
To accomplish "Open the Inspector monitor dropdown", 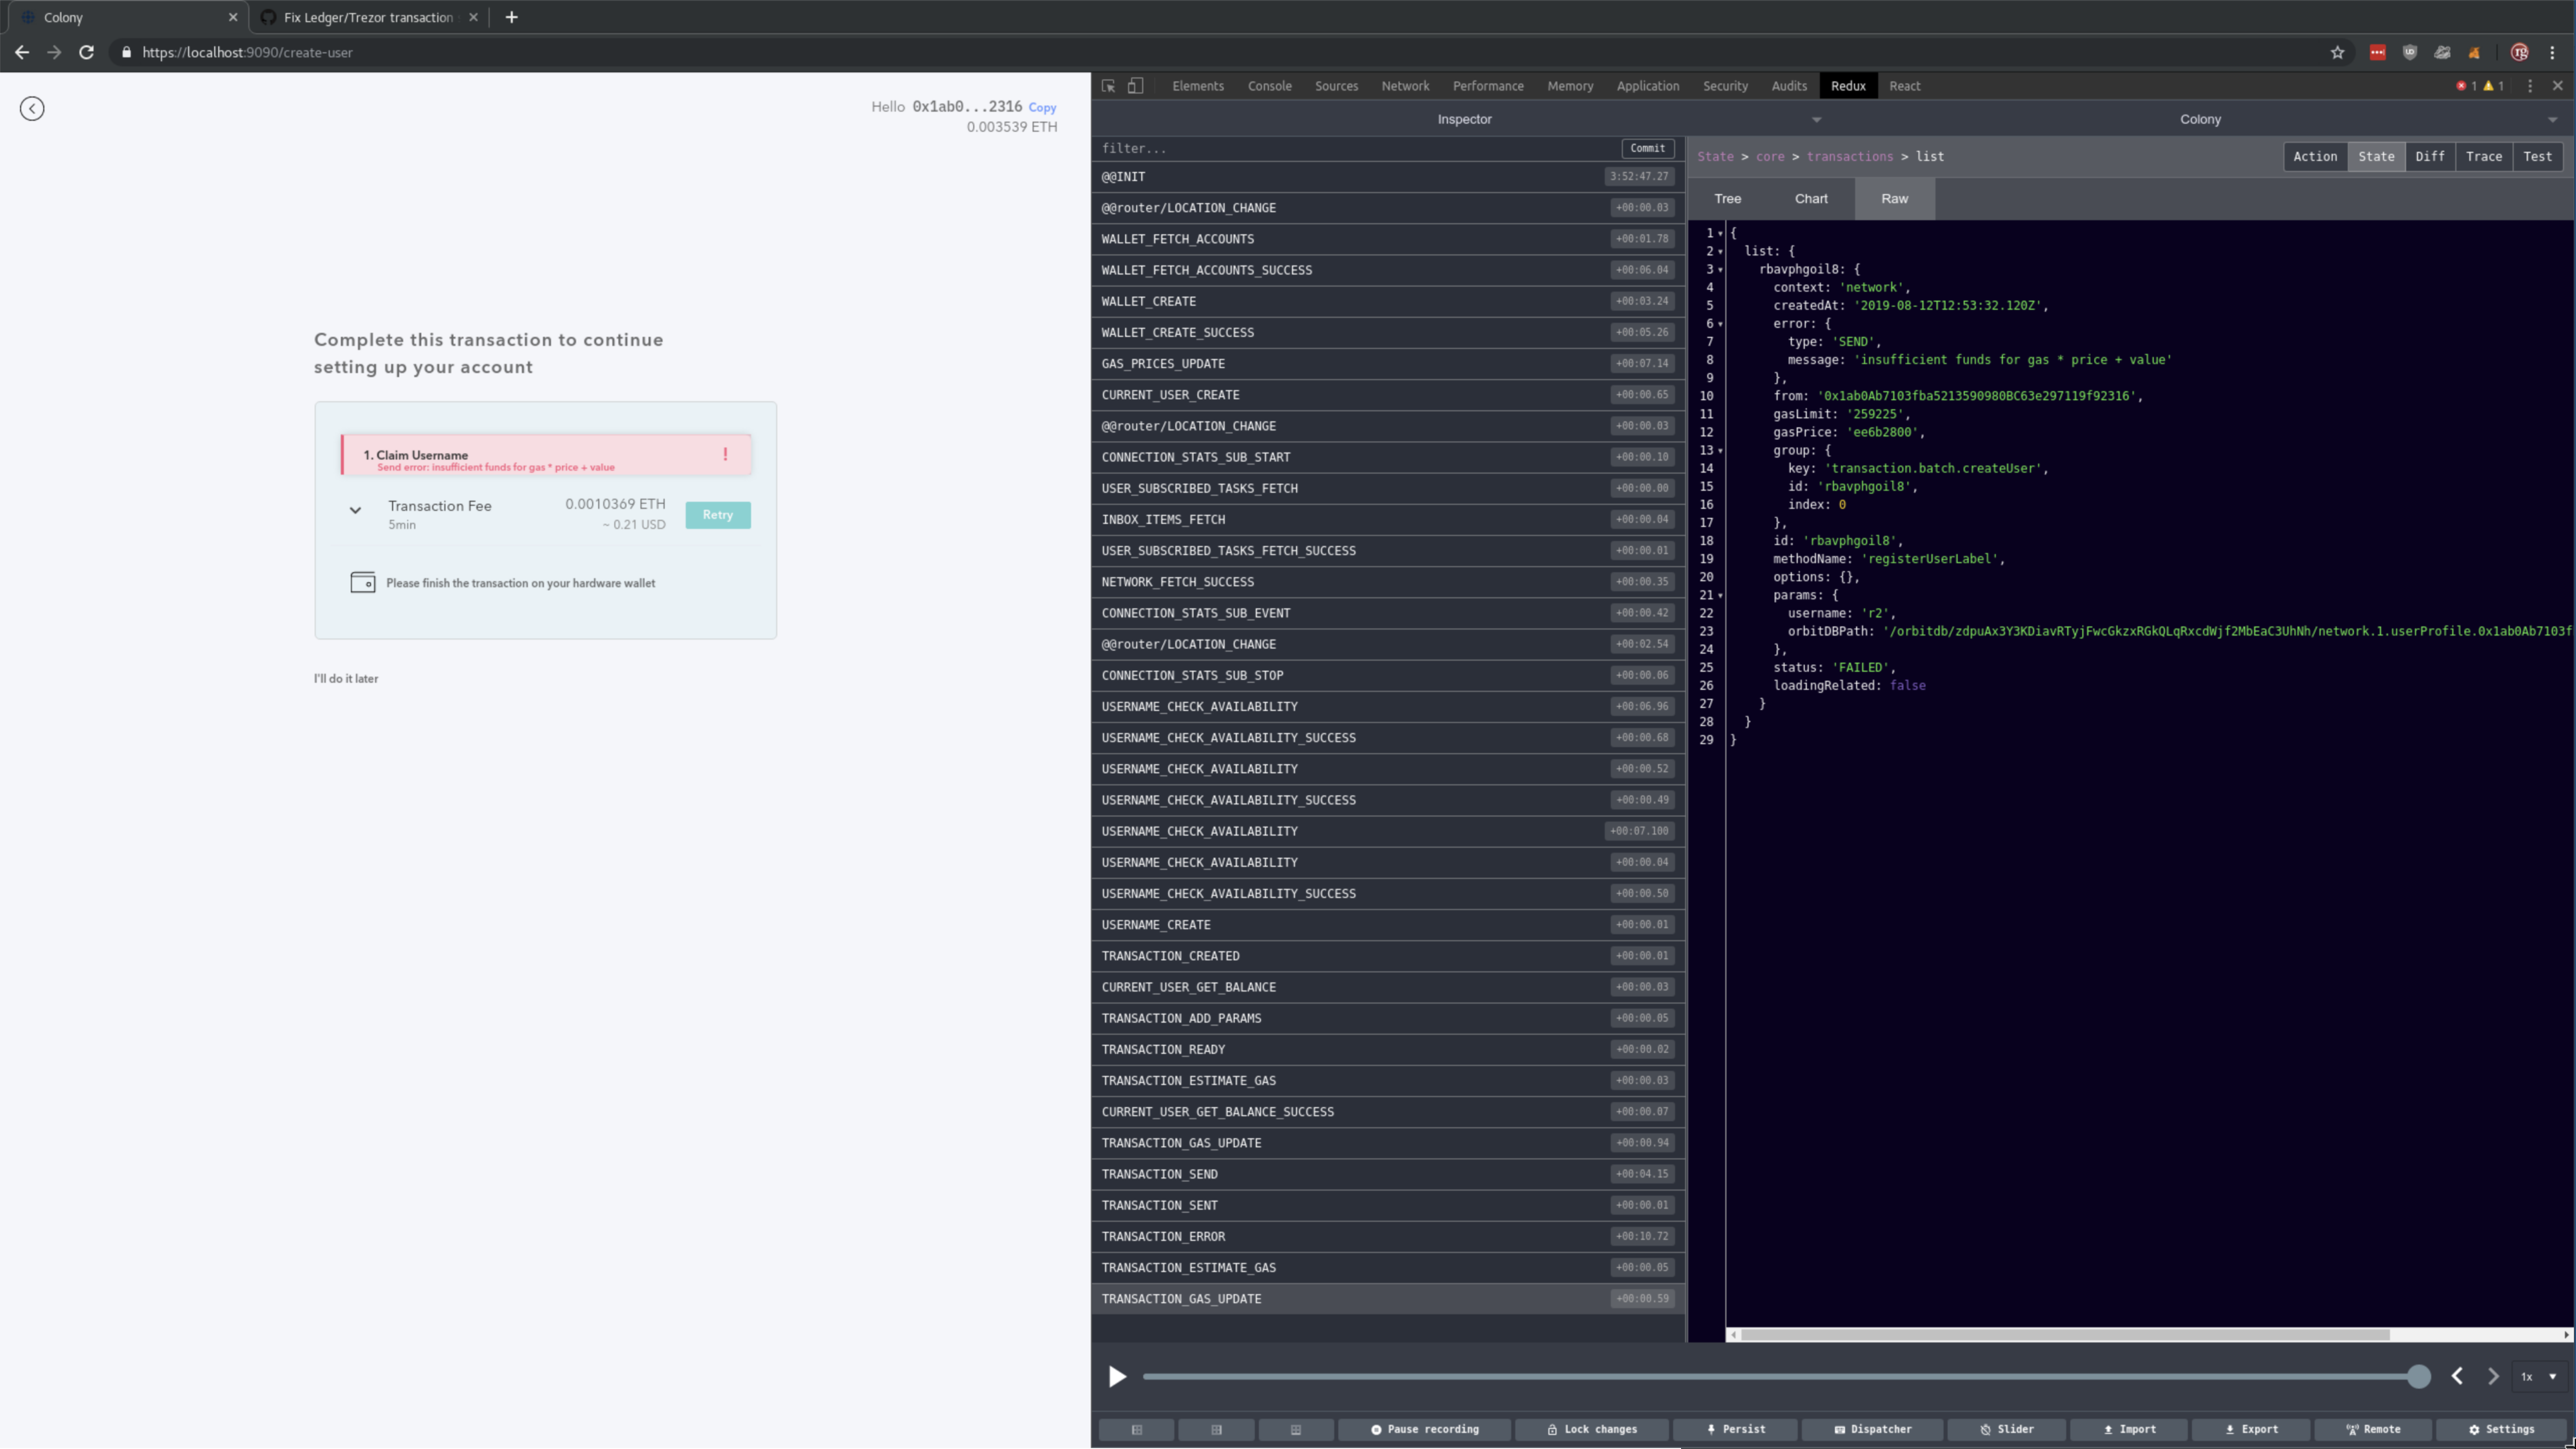I will coord(1816,119).
